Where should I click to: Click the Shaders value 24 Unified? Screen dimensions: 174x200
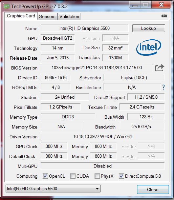click(65, 97)
